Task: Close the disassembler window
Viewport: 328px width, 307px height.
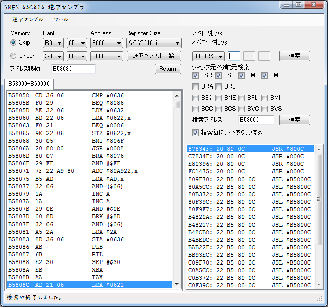Action: (x=314, y=5)
